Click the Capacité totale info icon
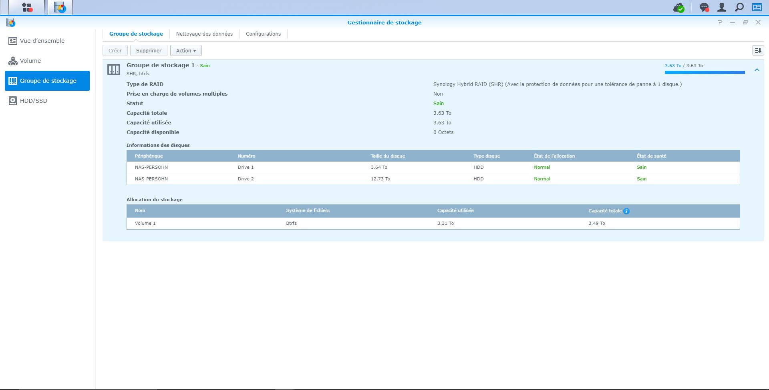769x390 pixels. tap(626, 211)
